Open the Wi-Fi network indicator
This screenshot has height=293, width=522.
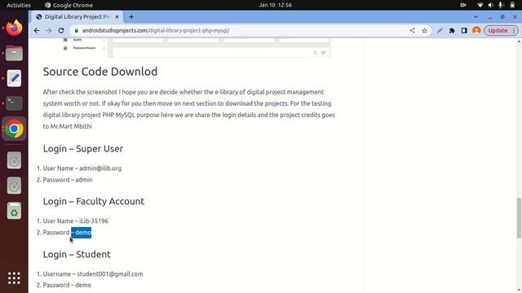(x=480, y=5)
